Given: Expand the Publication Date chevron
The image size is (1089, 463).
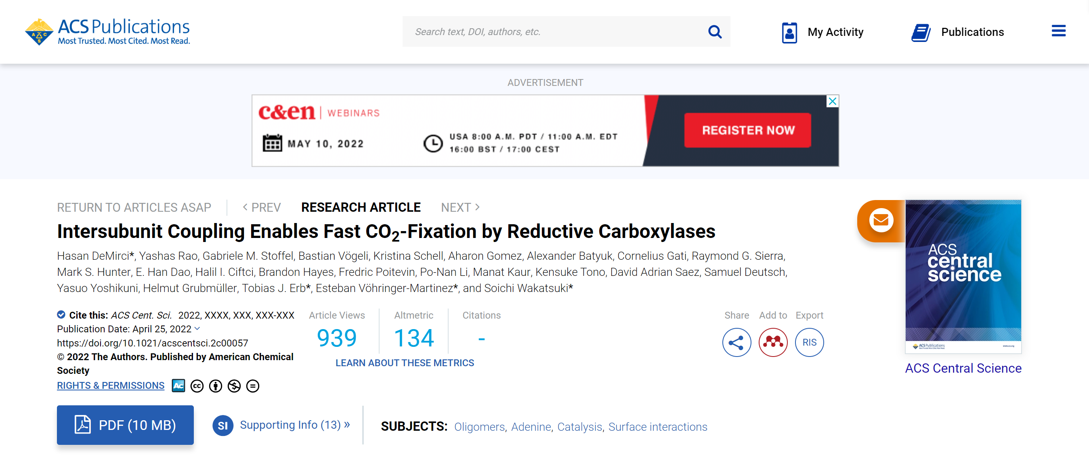Looking at the screenshot, I should [197, 328].
